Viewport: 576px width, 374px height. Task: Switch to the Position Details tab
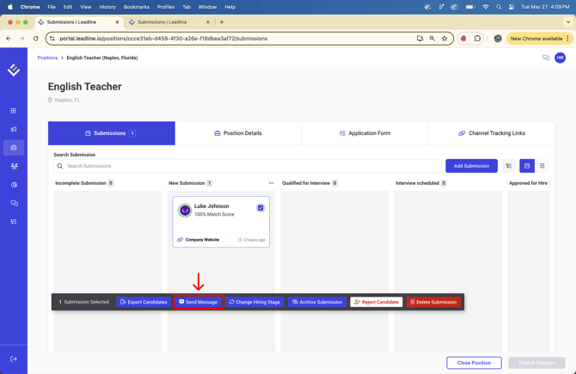point(238,133)
